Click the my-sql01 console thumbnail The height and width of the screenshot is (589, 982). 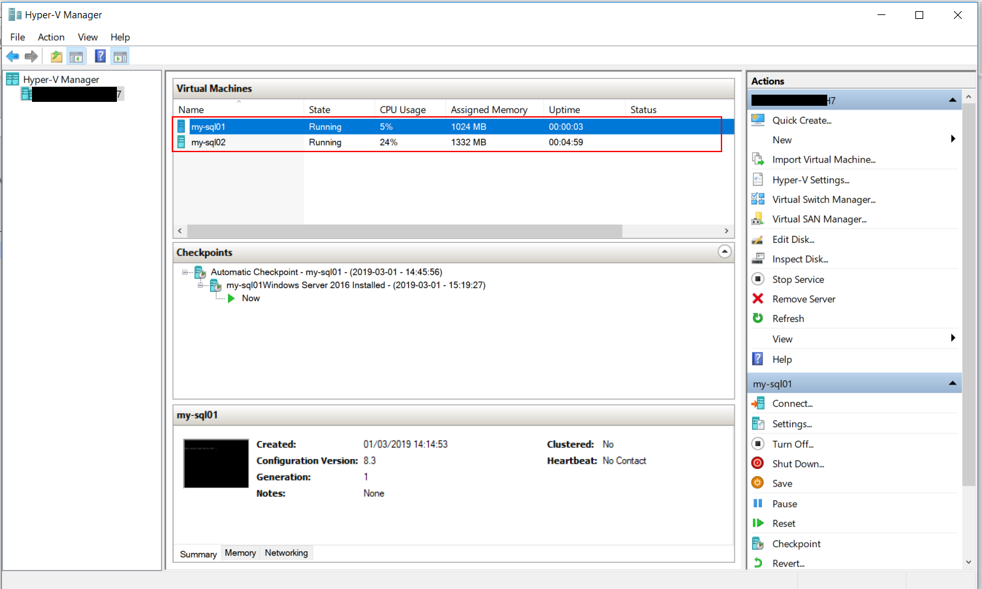pyautogui.click(x=216, y=464)
